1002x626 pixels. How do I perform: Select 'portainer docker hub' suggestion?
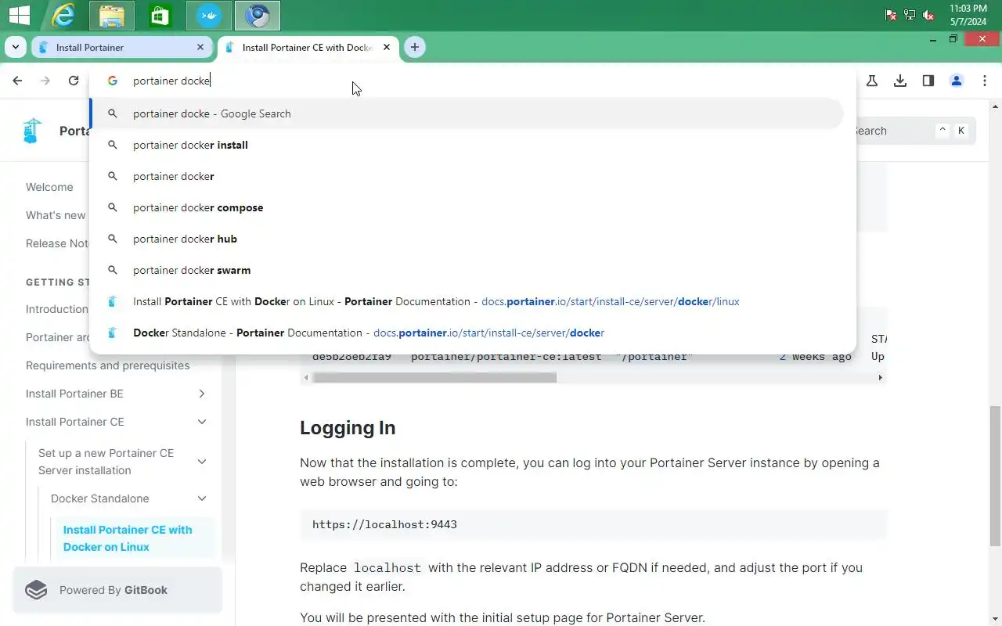(x=467, y=239)
